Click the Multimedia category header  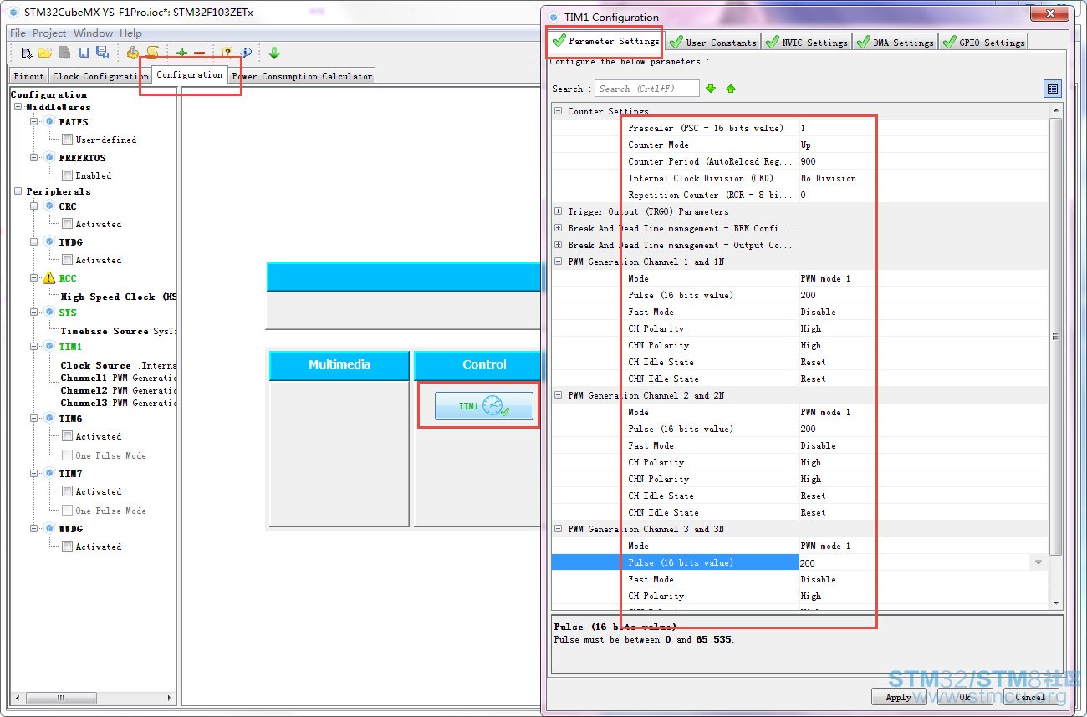(339, 365)
